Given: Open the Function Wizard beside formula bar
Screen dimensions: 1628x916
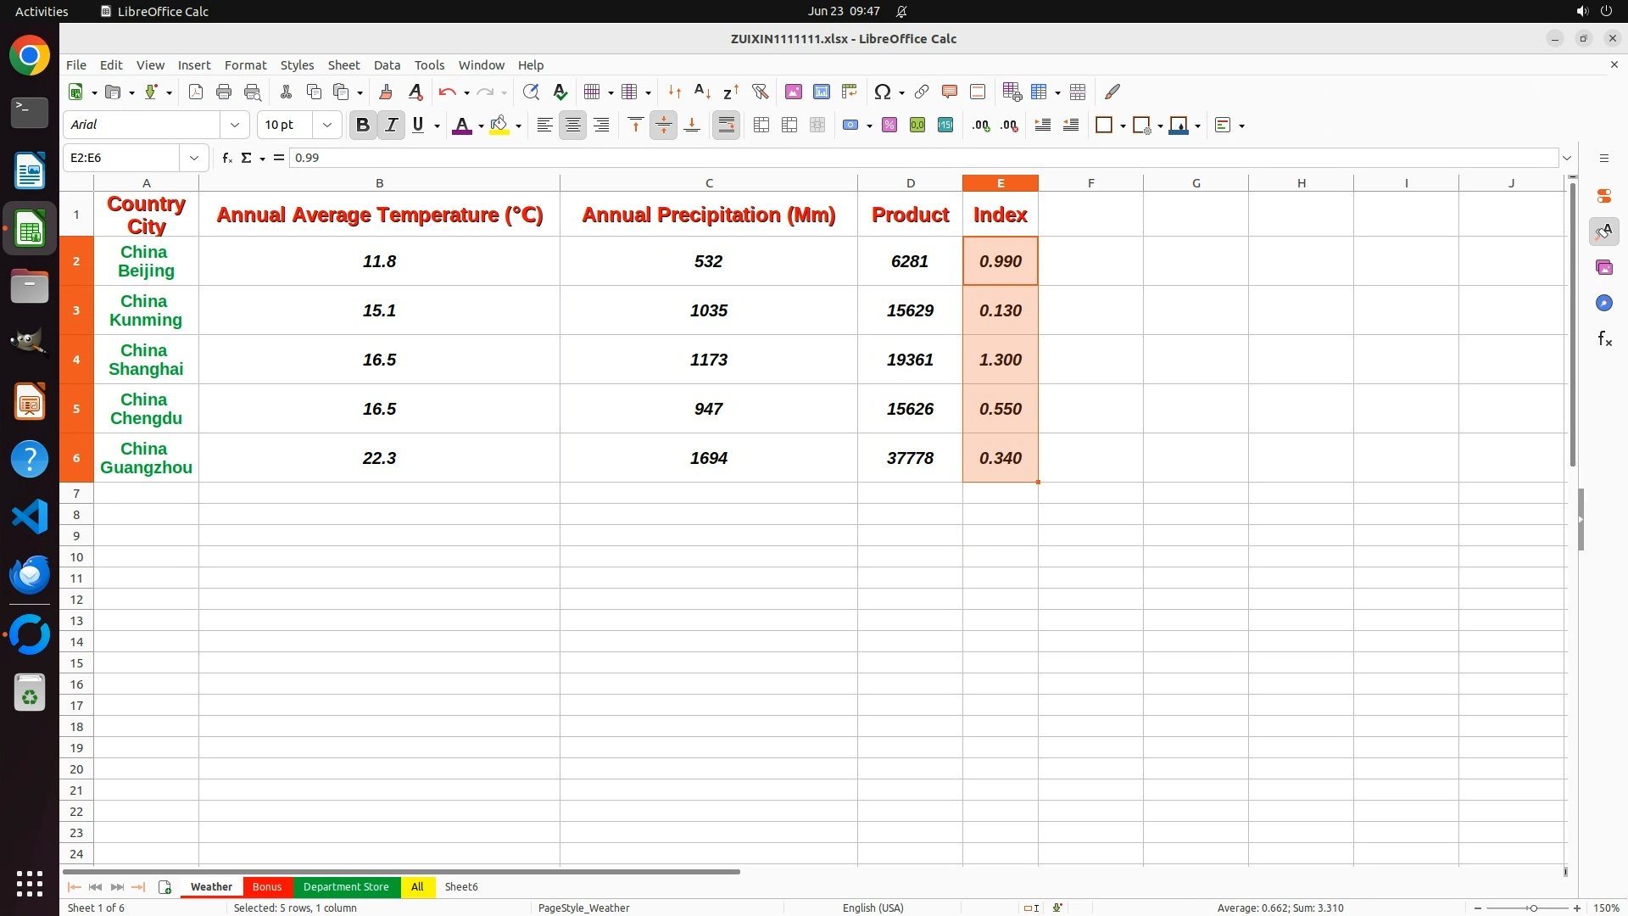Looking at the screenshot, I should pos(226,158).
